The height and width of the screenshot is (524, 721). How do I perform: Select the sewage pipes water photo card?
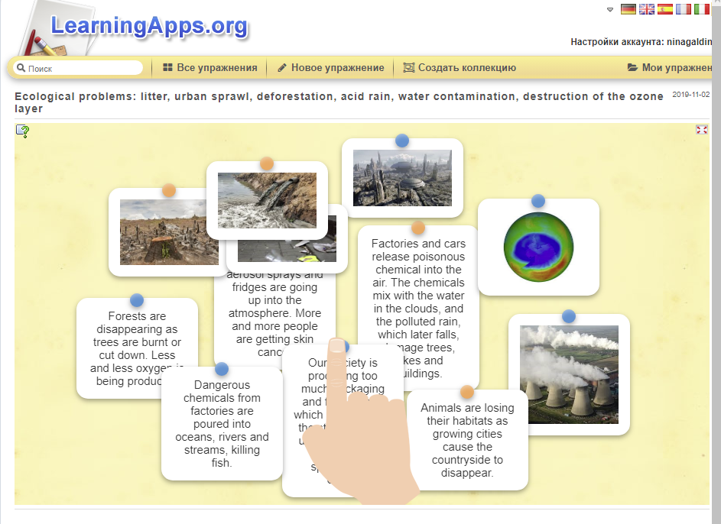[x=267, y=200]
